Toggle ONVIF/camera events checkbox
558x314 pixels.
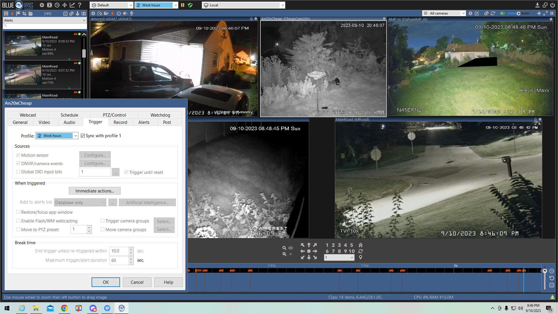[x=18, y=163]
